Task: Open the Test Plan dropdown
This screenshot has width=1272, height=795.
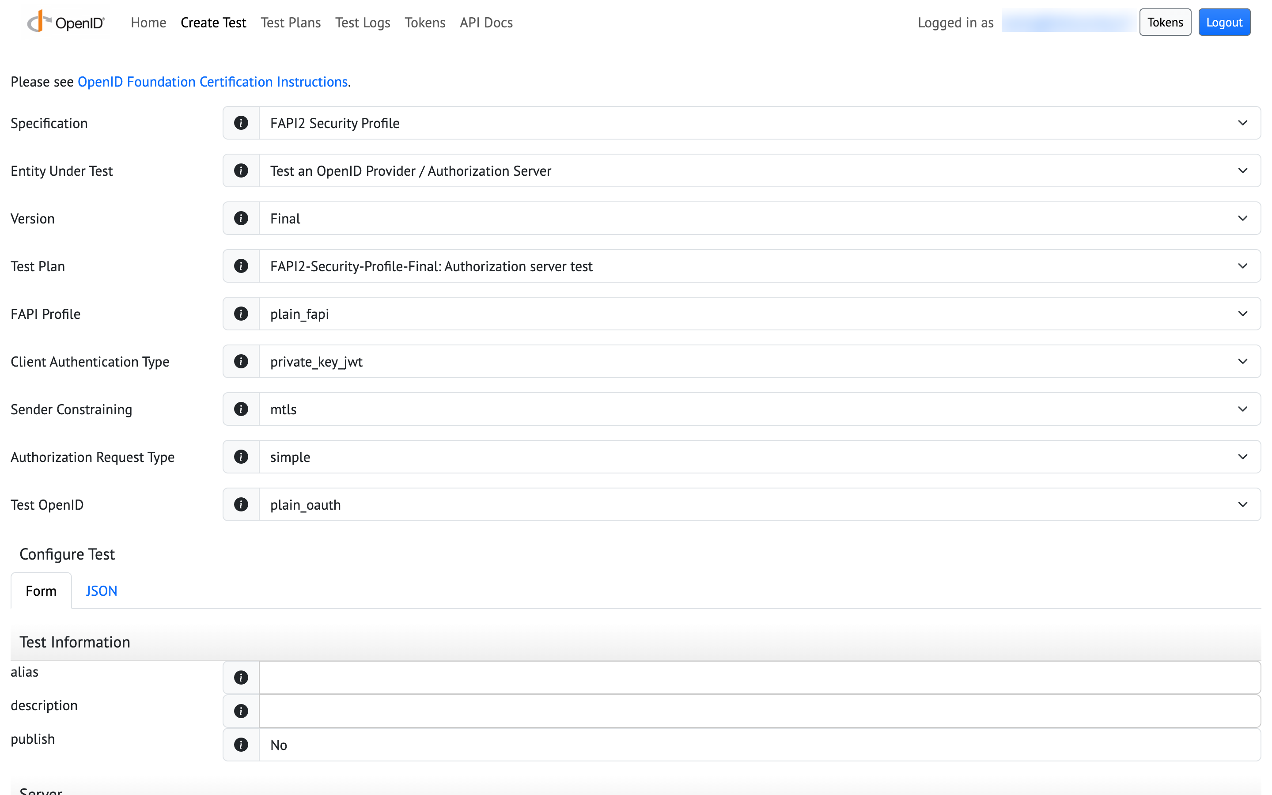Action: [x=760, y=266]
